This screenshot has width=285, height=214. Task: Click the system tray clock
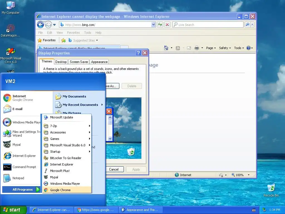coord(275,210)
